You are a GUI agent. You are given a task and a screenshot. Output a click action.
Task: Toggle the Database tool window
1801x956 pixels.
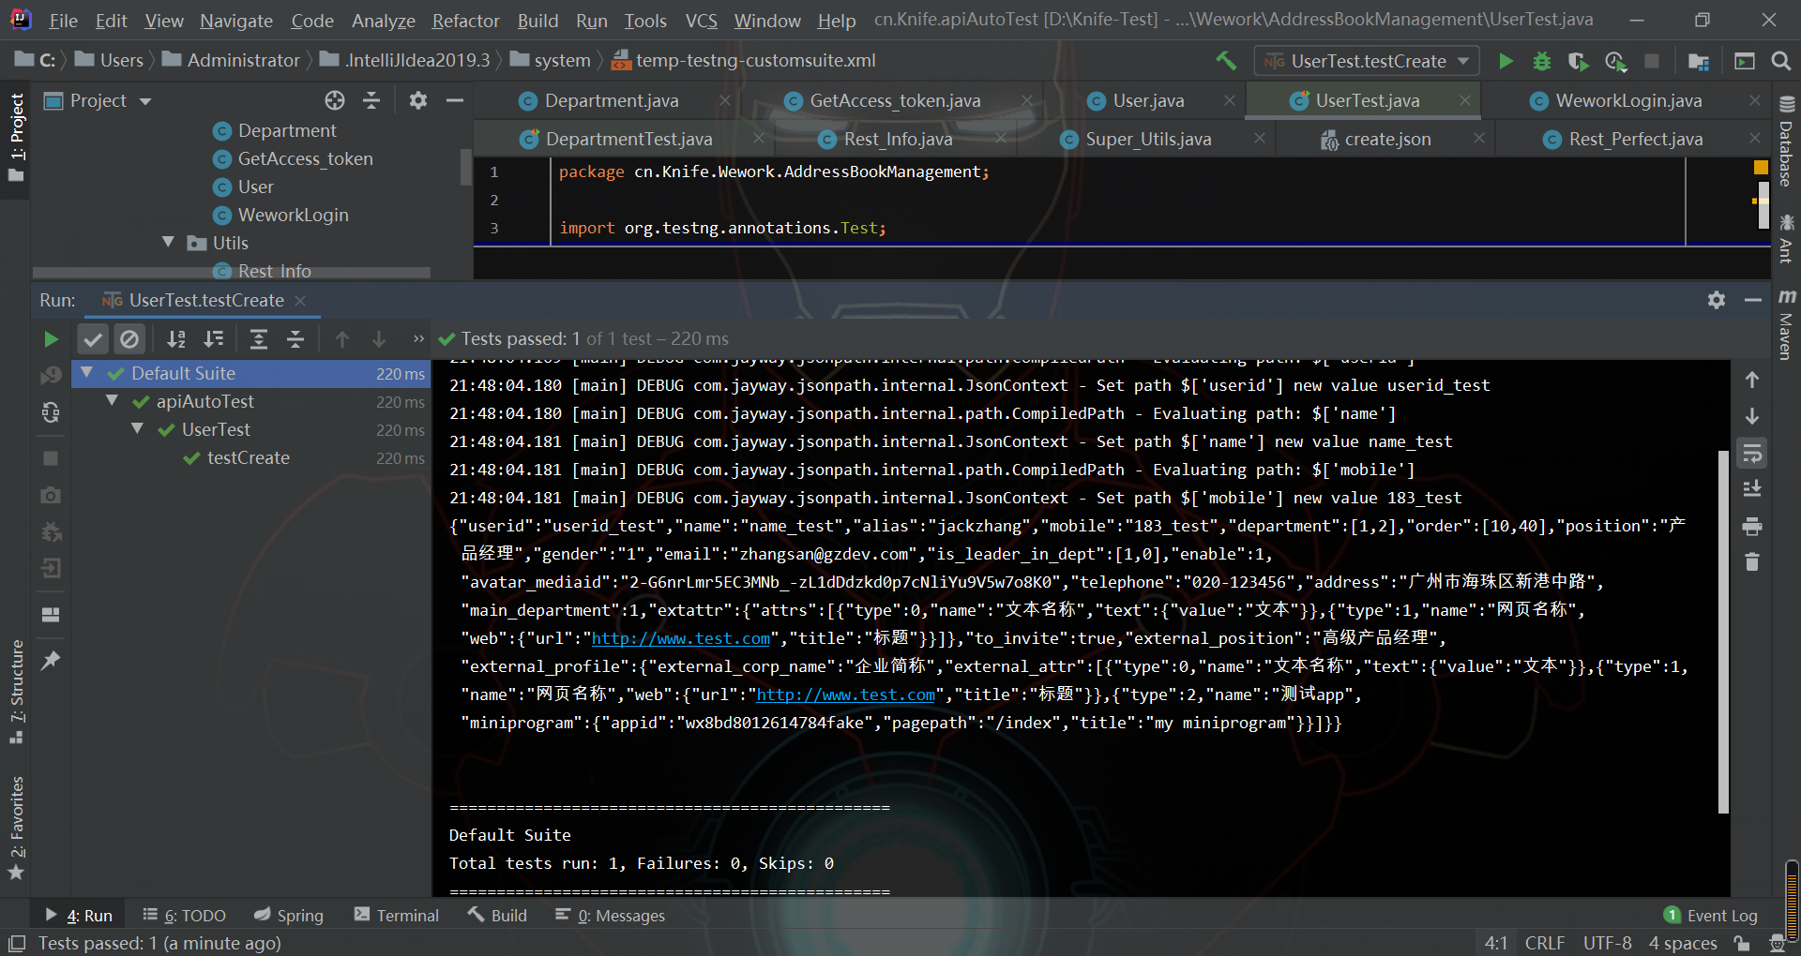click(1786, 141)
